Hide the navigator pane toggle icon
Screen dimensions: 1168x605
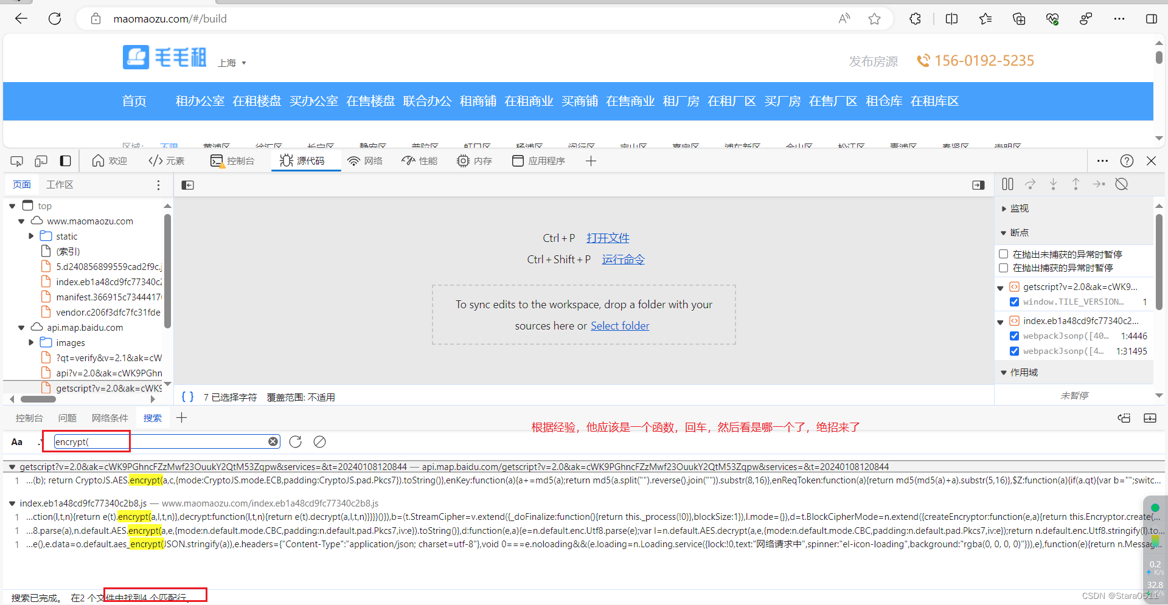point(187,185)
